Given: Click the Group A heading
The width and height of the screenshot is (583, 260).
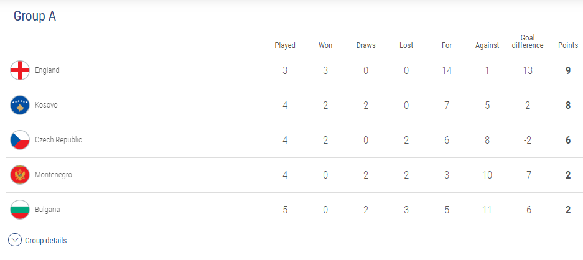Looking at the screenshot, I should point(35,17).
